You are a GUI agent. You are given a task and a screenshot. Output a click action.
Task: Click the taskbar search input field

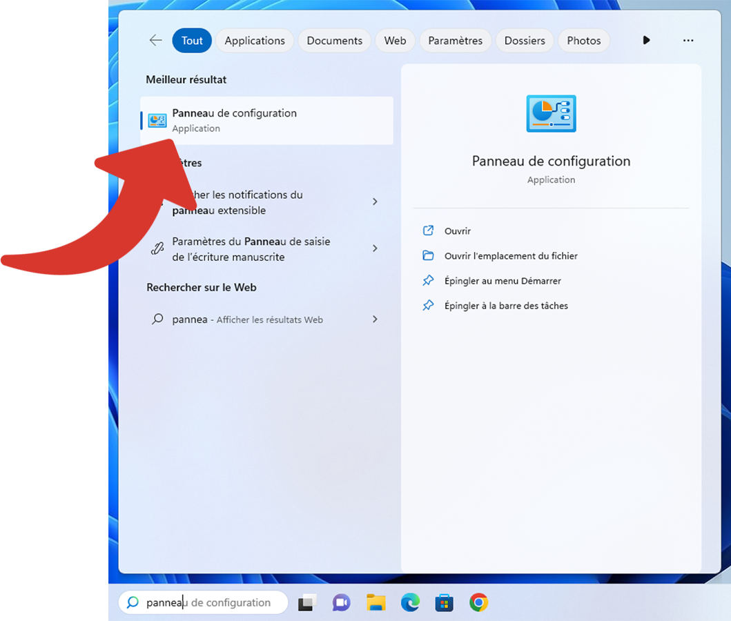click(207, 602)
